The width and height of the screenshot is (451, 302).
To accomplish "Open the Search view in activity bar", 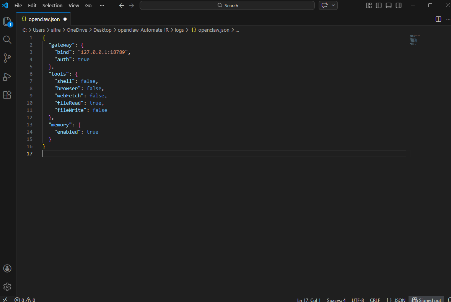I will [x=7, y=40].
